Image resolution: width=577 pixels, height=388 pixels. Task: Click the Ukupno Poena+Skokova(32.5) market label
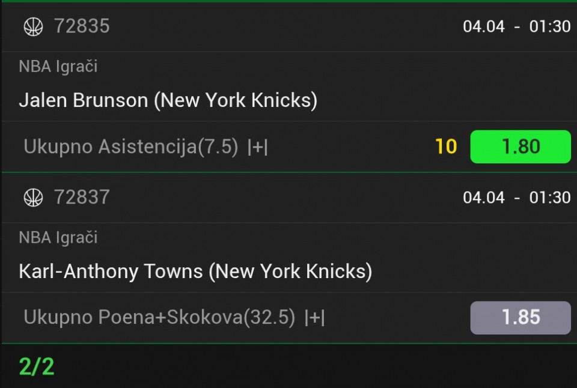[x=159, y=318]
